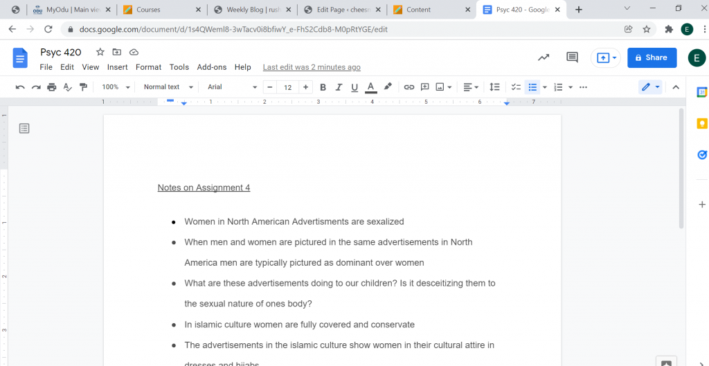
Task: Click the Psyc 420 document title
Action: click(61, 53)
